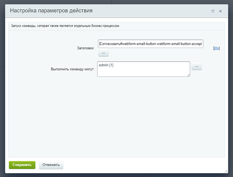Close the dialog with the X icon

pyautogui.click(x=220, y=11)
